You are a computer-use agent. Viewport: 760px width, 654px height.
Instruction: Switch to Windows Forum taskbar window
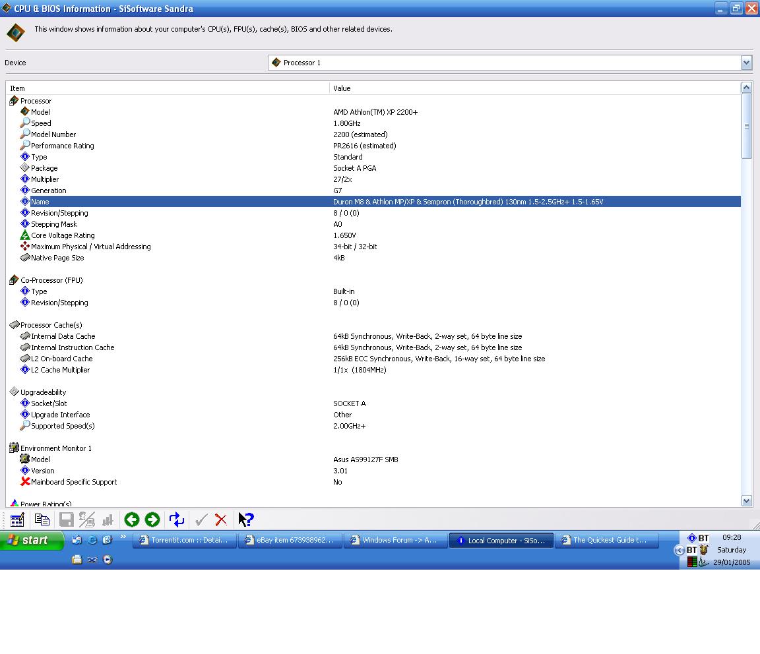[396, 540]
